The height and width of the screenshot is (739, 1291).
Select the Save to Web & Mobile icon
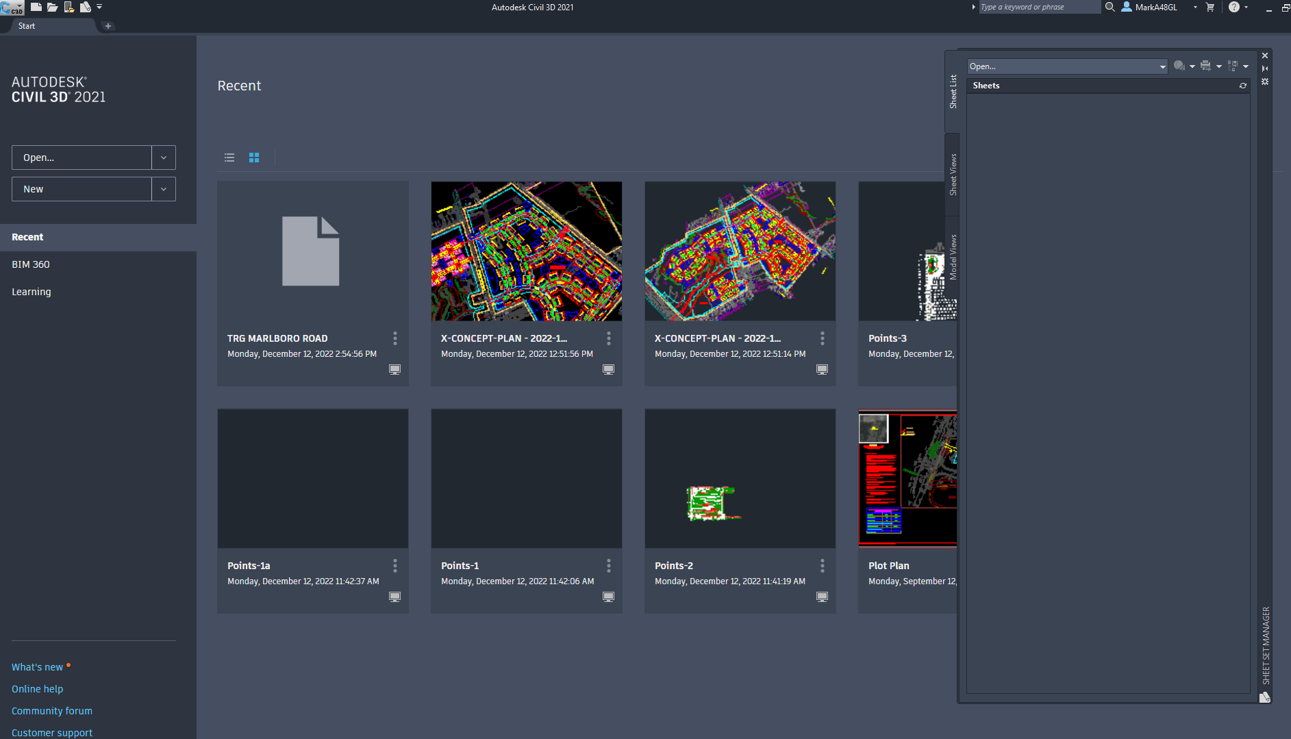pos(68,8)
